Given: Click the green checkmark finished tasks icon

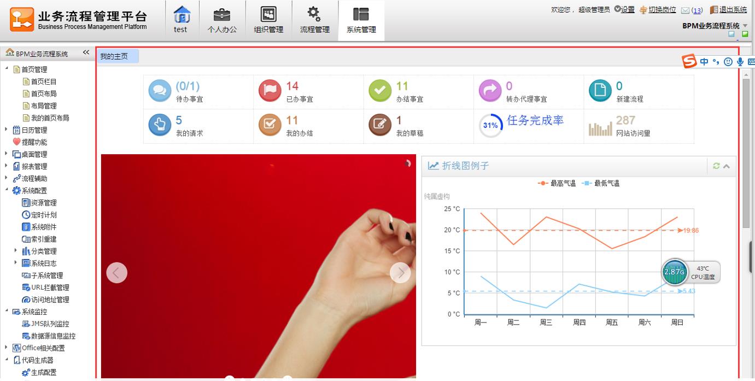Looking at the screenshot, I should coord(380,91).
